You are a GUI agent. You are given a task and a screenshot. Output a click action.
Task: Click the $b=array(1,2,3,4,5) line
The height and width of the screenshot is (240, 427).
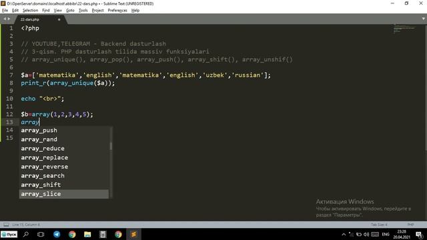pos(57,114)
